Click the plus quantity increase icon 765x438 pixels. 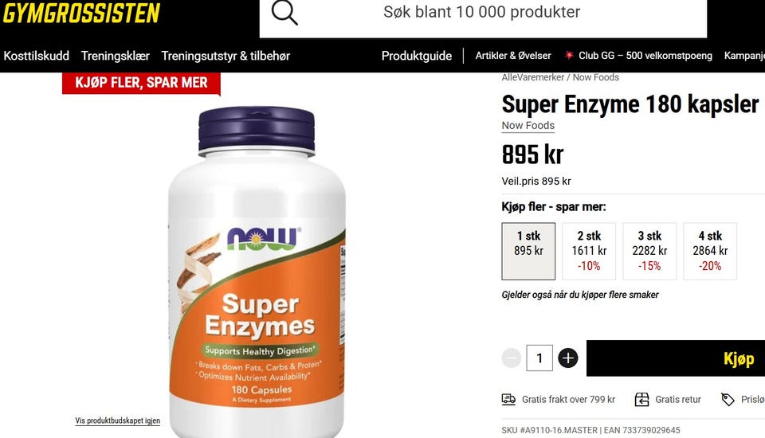coord(568,358)
